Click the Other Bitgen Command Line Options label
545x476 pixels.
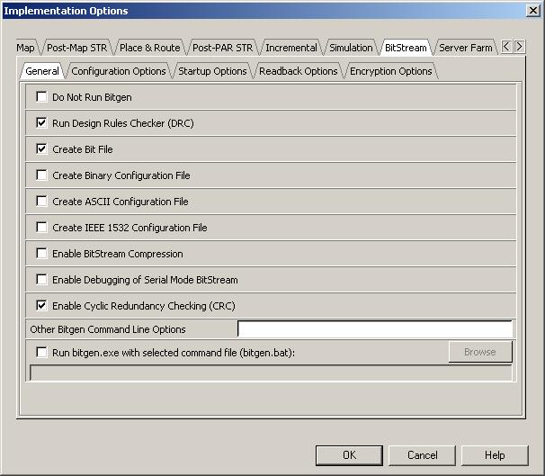click(108, 329)
